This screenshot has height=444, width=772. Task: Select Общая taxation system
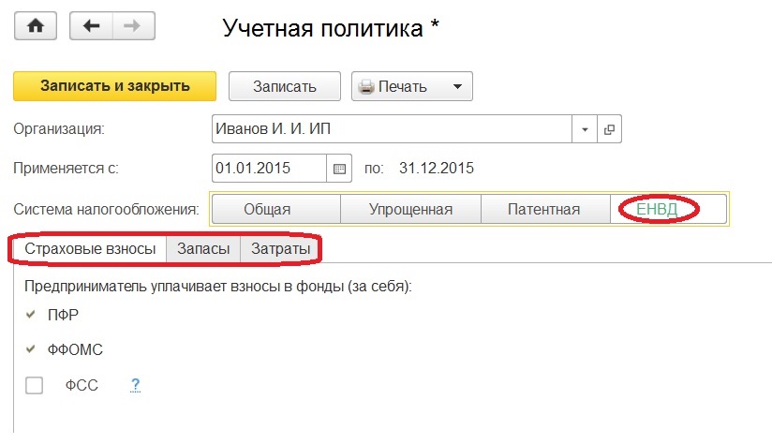pyautogui.click(x=275, y=209)
